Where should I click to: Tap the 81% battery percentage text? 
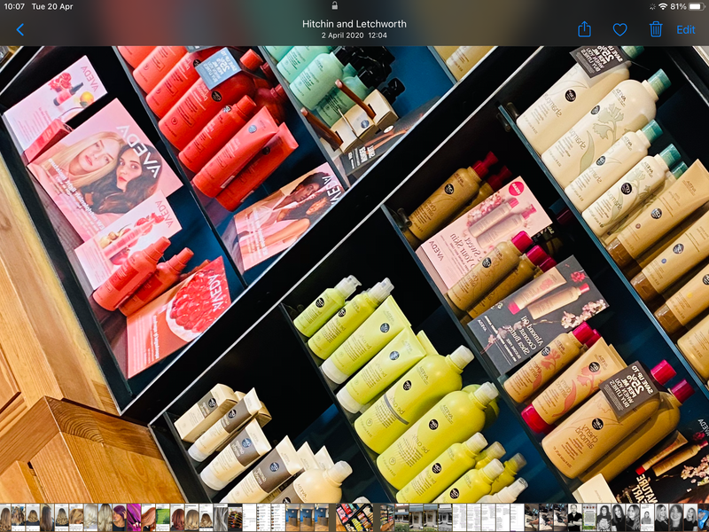click(679, 6)
